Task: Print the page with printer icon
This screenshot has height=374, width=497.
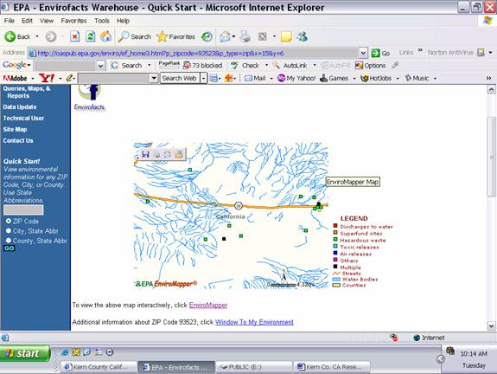Action: pos(245,37)
